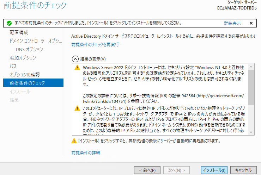Screen dimensions: 261x175
Task: Close the notification banner with X
Action: tap(251, 23)
